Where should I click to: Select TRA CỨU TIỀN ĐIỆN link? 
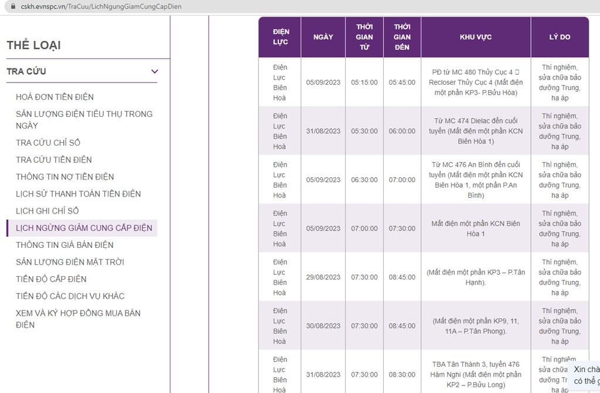tap(53, 160)
